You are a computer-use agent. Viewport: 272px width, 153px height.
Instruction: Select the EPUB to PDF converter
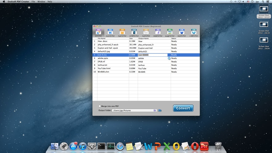tap(134, 33)
